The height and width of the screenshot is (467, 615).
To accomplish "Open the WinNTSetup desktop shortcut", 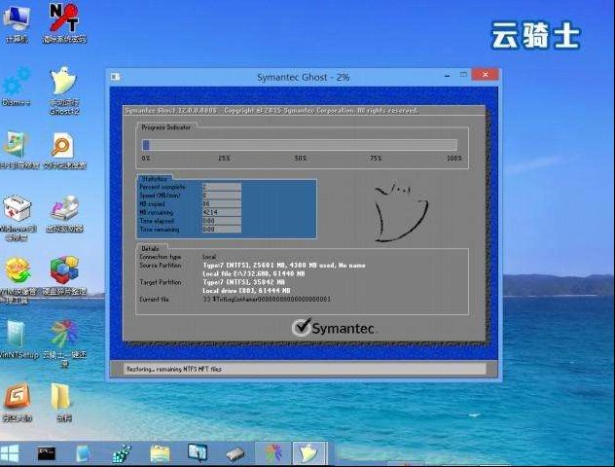I will pos(17,336).
